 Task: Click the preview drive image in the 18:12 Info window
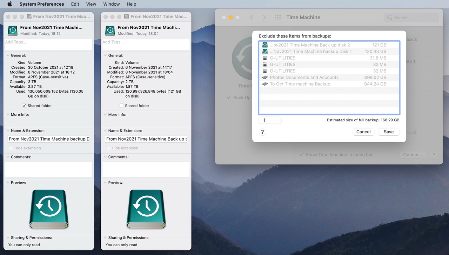(49, 209)
